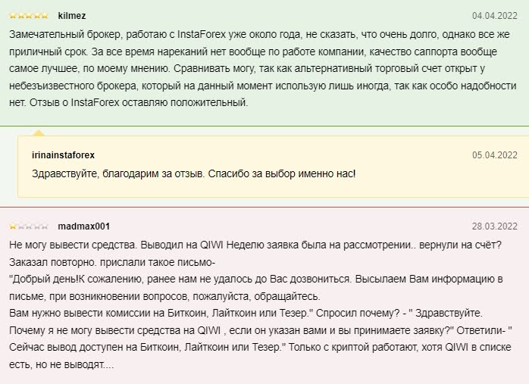The image size is (529, 384).
Task: Click the line starting 'Почему я не могу вывести'
Action: (261, 330)
